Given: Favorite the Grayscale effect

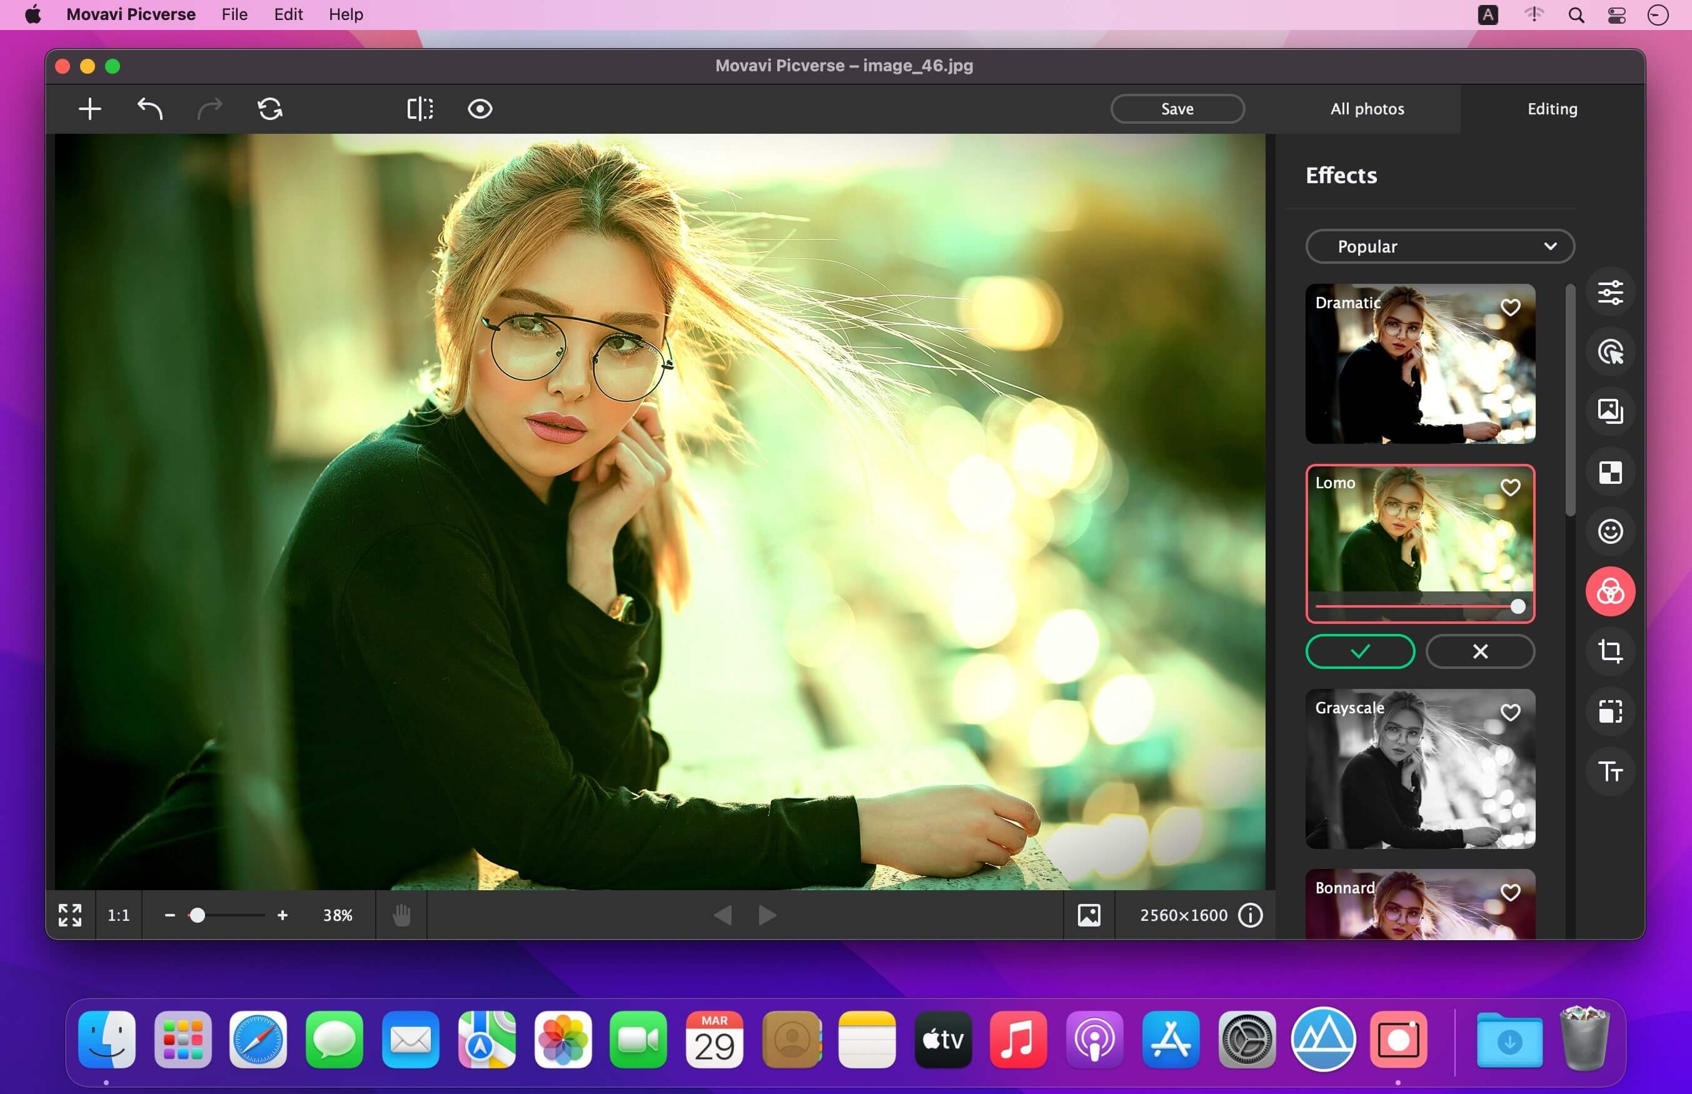Looking at the screenshot, I should point(1510,713).
